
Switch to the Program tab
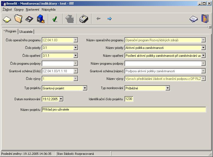click(10, 31)
